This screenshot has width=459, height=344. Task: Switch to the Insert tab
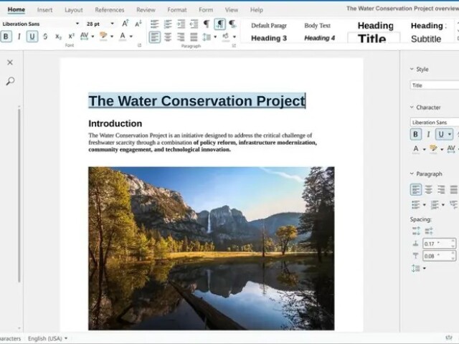tap(44, 10)
